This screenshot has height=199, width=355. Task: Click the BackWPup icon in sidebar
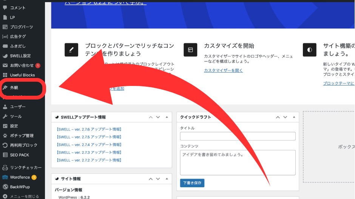(5, 187)
